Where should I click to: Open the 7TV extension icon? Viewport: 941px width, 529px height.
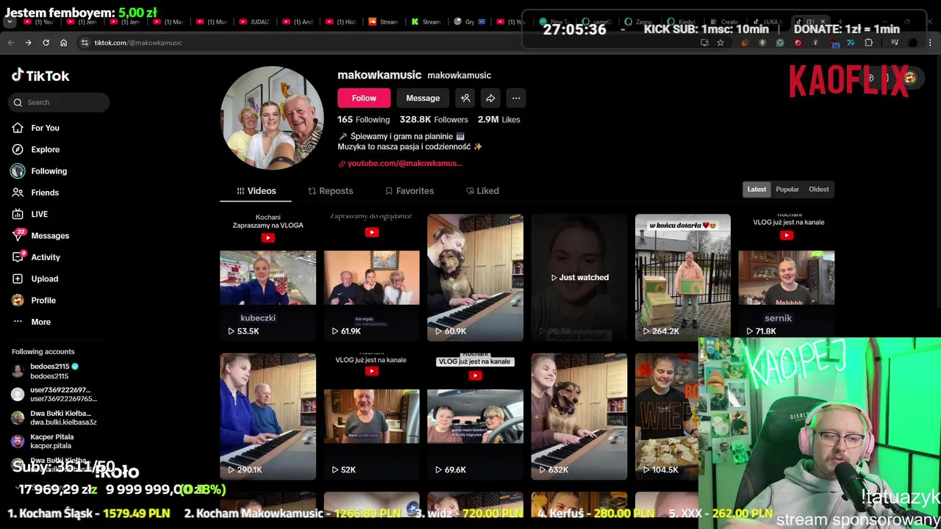click(x=851, y=43)
